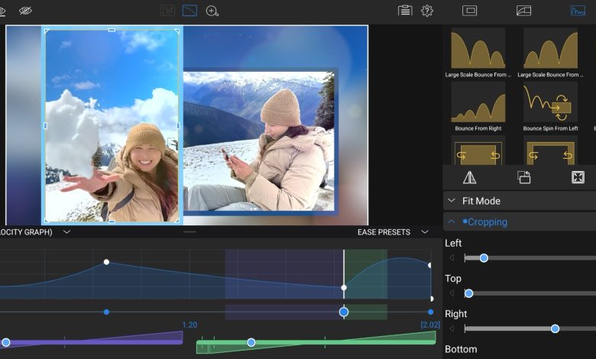The height and width of the screenshot is (359, 596).
Task: Click the fit to frame icon
Action: tap(578, 177)
